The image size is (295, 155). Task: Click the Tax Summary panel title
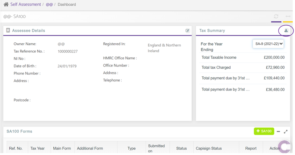tap(212, 30)
